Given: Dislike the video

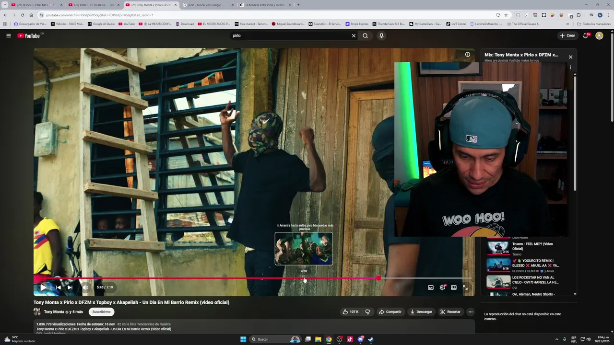Looking at the screenshot, I should coord(368,312).
